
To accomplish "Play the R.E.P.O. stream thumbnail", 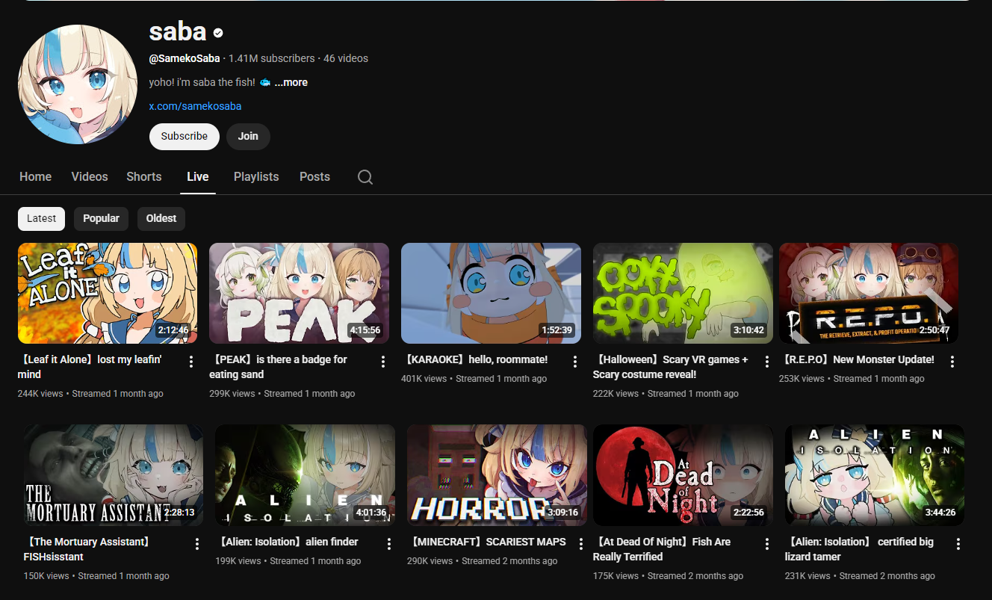I will (x=869, y=293).
